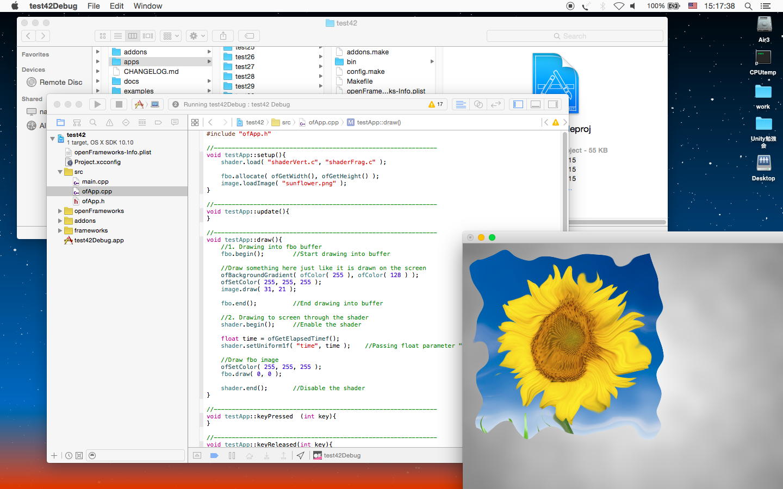
Task: Toggle the Xcode utilities panel visibility
Action: [x=553, y=104]
